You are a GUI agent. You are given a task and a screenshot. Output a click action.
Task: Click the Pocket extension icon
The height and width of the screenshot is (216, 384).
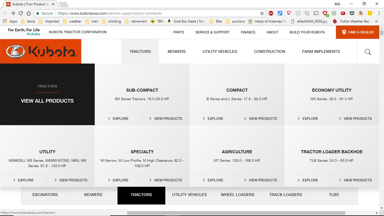352,13
